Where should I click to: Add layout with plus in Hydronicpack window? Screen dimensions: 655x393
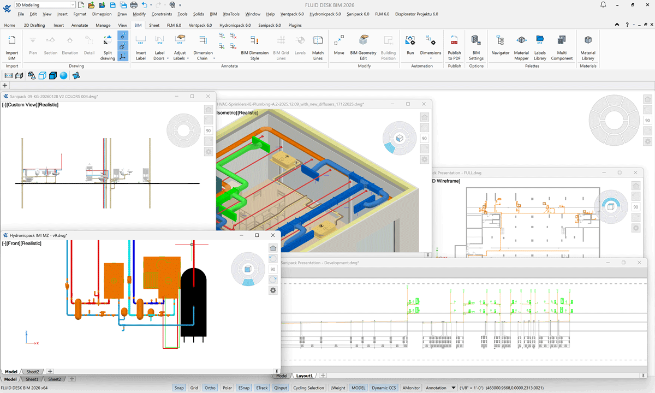[x=50, y=371]
